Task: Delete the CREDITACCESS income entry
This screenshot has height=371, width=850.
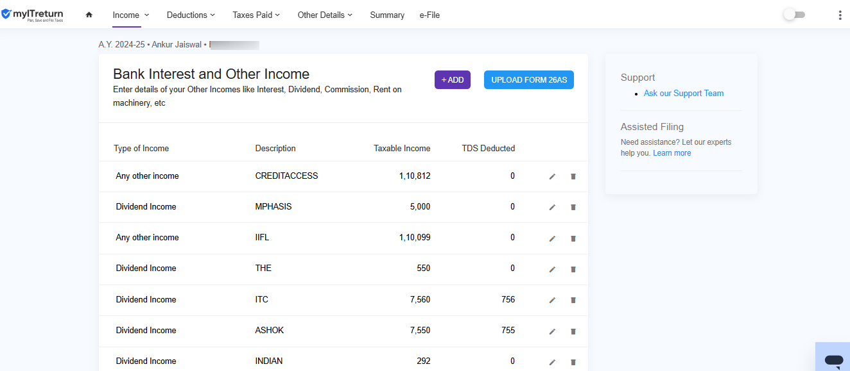Action: [x=573, y=176]
